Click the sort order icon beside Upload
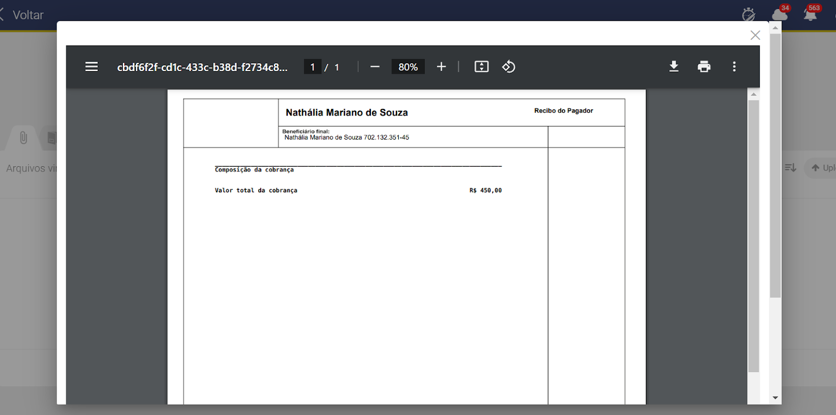Image resolution: width=836 pixels, height=415 pixels. point(790,168)
